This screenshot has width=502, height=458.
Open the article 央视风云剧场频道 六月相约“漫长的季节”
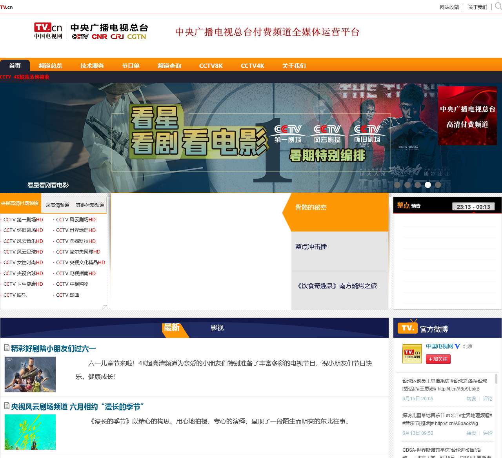(x=78, y=407)
